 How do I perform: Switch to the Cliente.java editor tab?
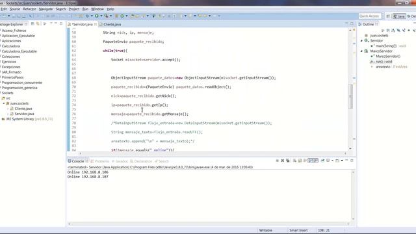[110, 24]
